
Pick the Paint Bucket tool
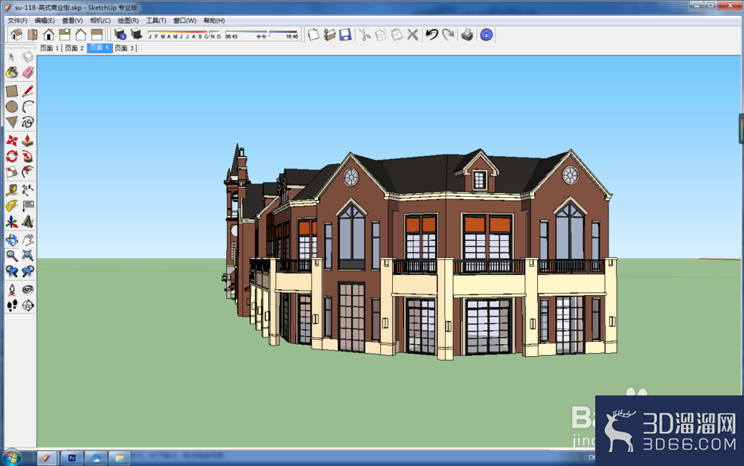click(x=12, y=73)
